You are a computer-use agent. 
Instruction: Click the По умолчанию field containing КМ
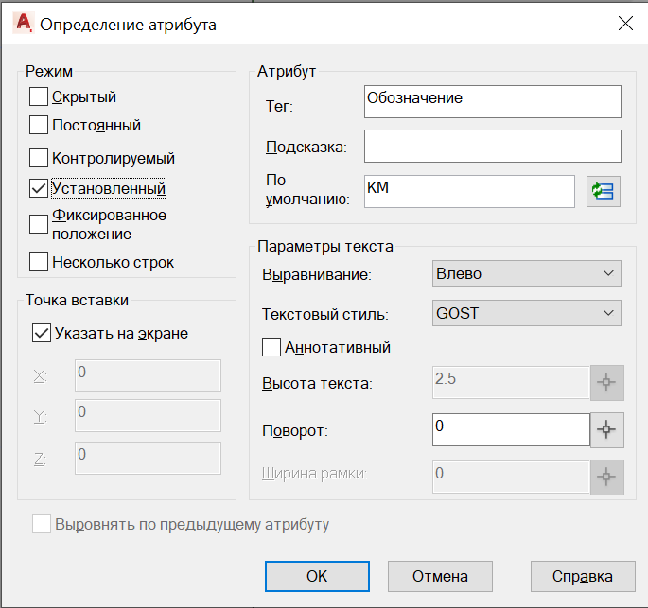pos(469,191)
